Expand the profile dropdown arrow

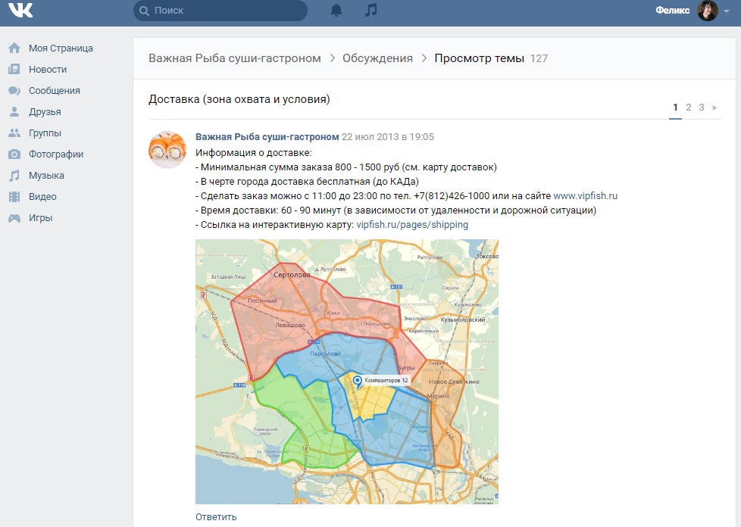coord(727,11)
